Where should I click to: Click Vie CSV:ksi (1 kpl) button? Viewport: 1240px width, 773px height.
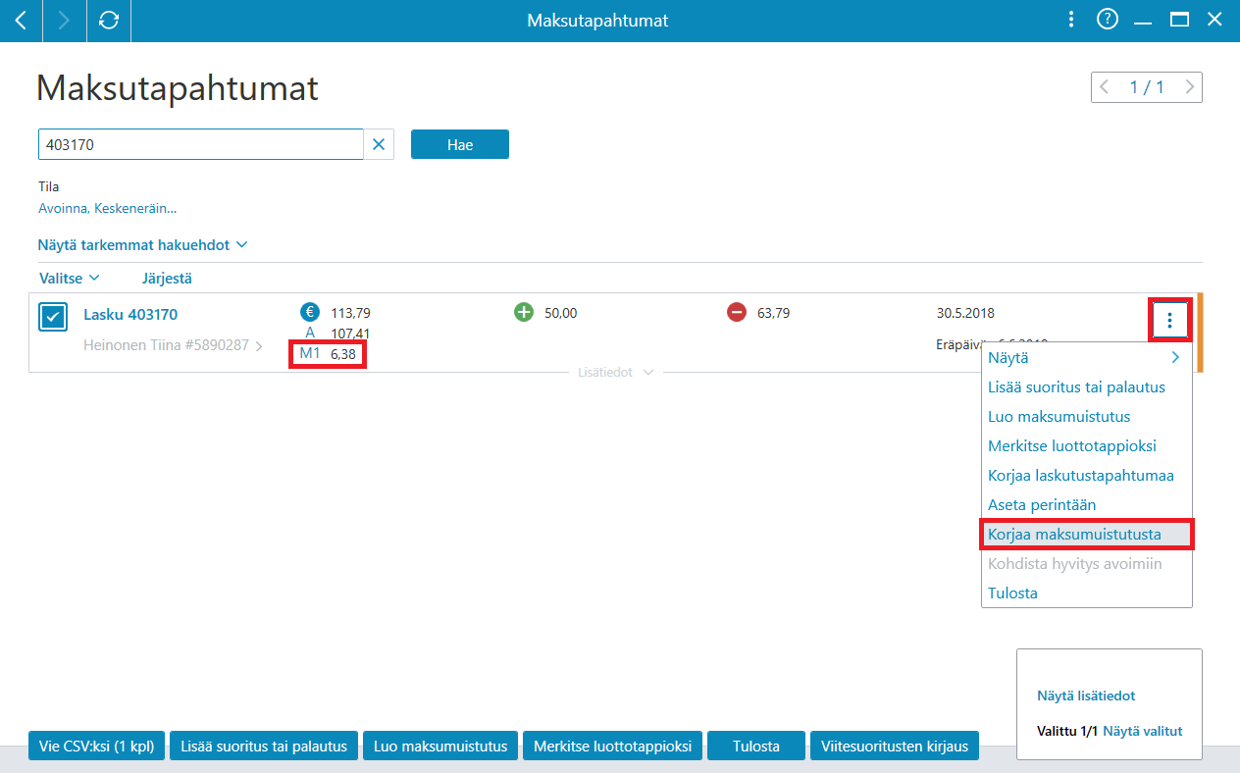[97, 747]
